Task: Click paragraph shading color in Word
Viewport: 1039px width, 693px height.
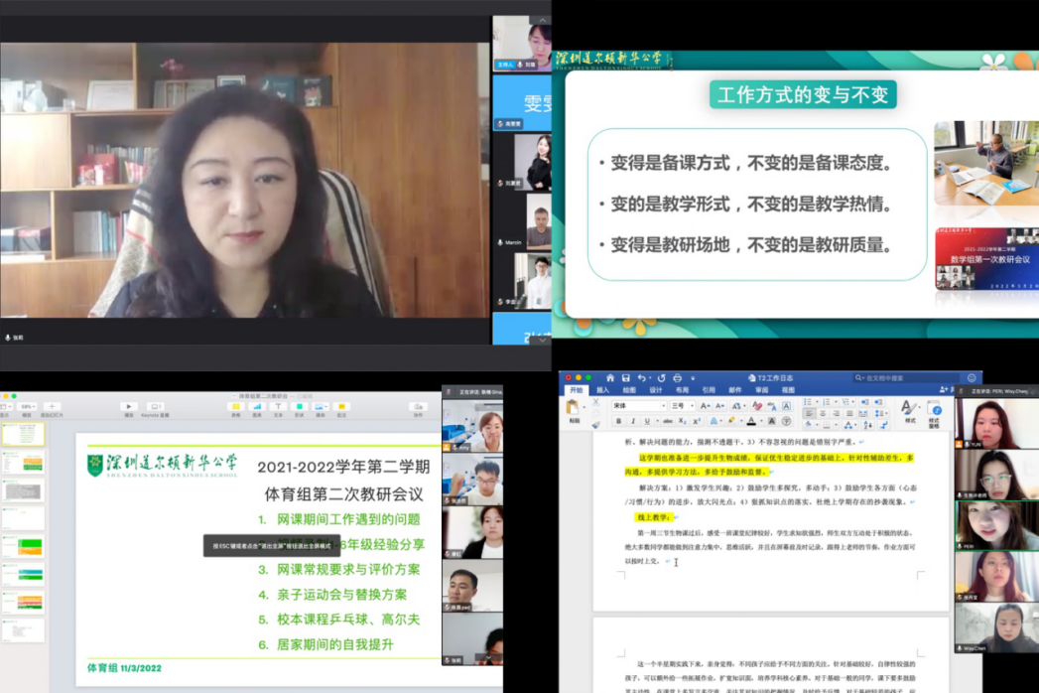Action: [808, 424]
